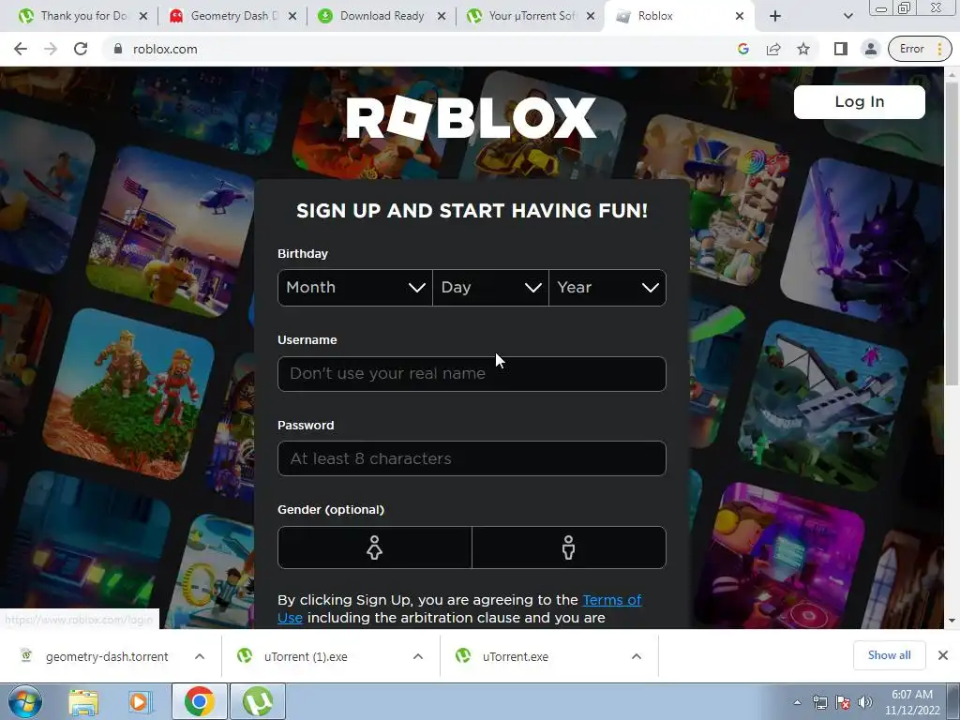Screen dimensions: 960x720
Task: Switch to Geometry Dash tab
Action: click(232, 16)
